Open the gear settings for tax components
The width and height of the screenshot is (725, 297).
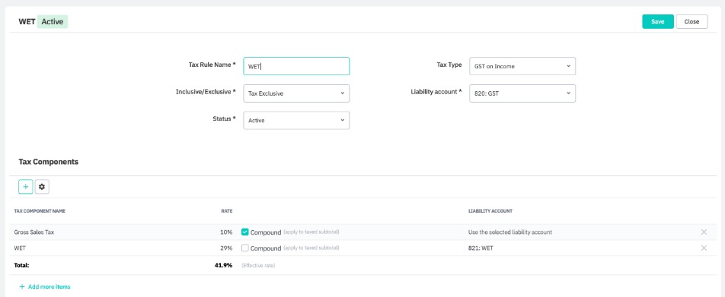tap(42, 187)
